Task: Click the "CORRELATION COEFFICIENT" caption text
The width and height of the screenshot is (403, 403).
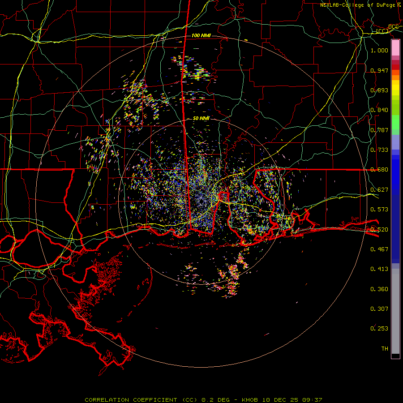Action: (131, 400)
